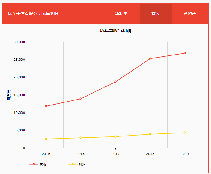Viewport: 211px width, 174px height.
Task: Click the 2015 利润 data point
Action: click(x=46, y=139)
